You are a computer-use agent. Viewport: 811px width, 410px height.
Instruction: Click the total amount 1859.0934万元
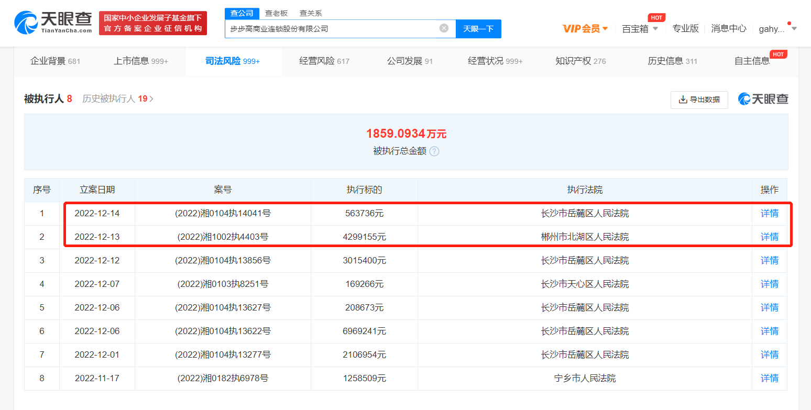[406, 134]
